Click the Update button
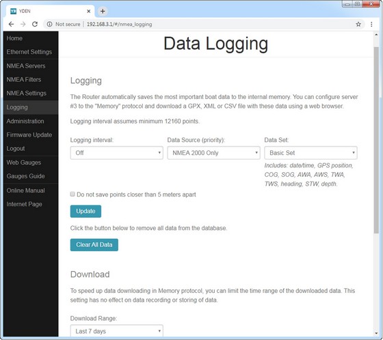This screenshot has height=340, width=383. tap(85, 211)
